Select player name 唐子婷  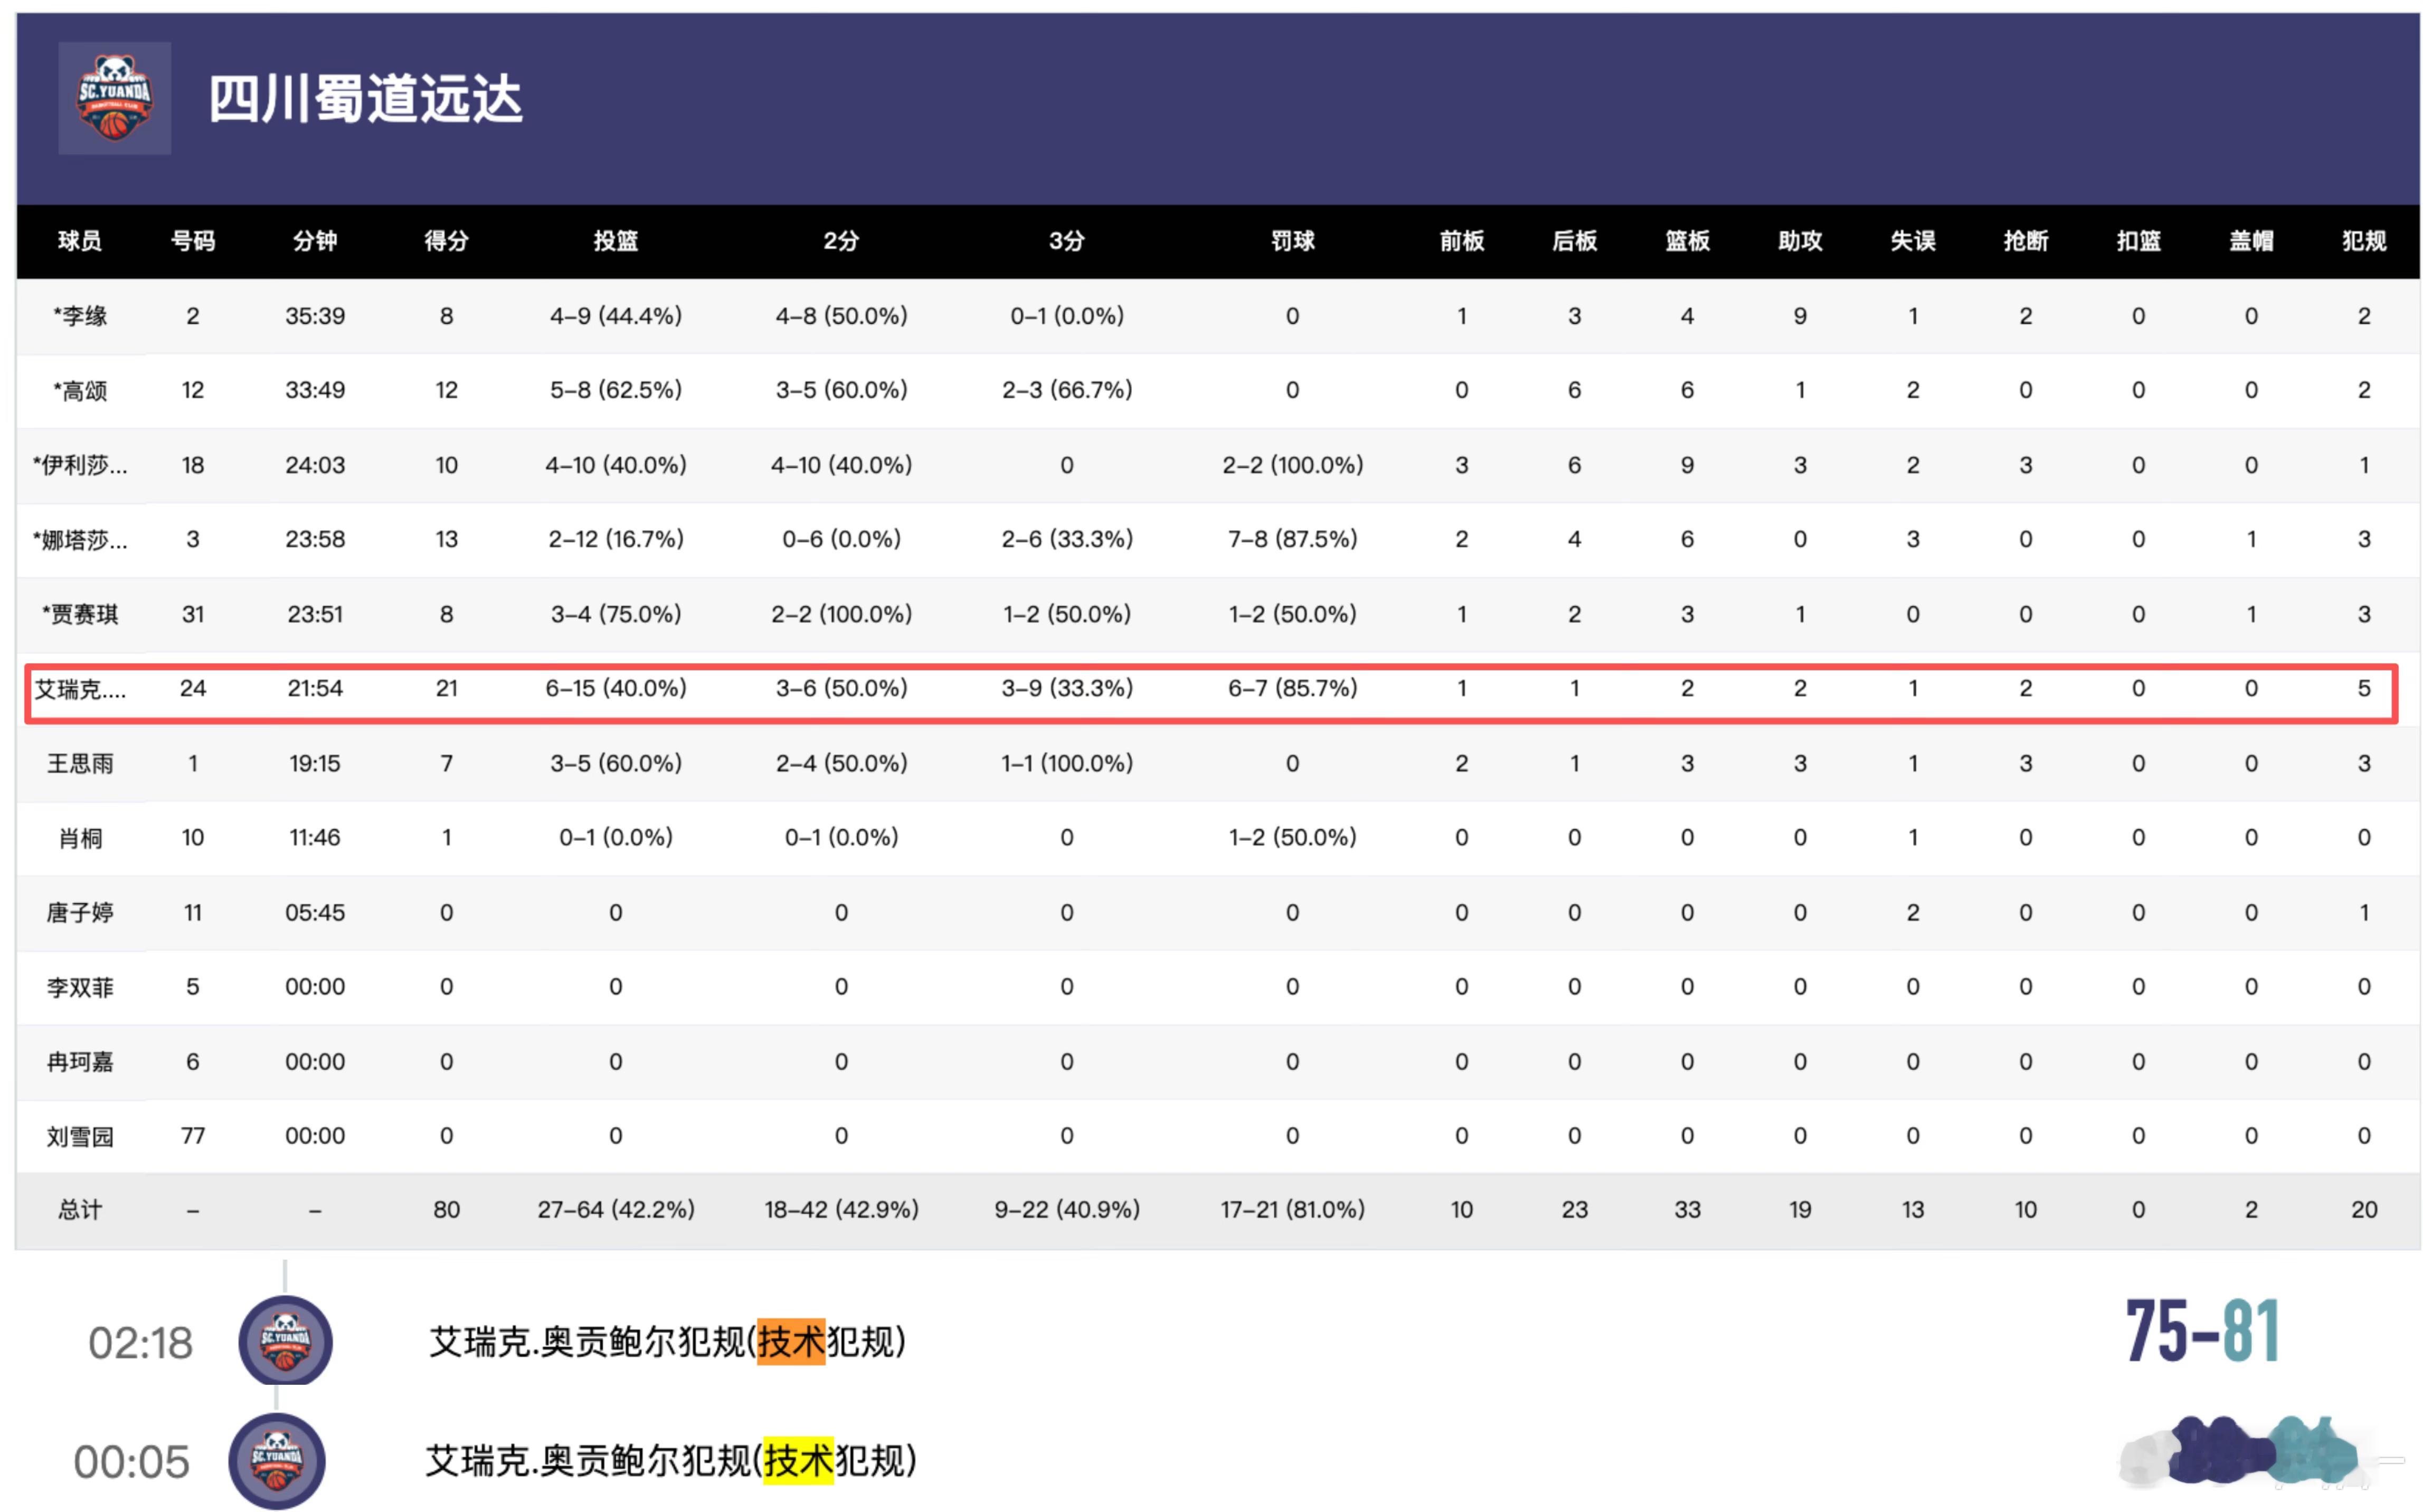80,913
